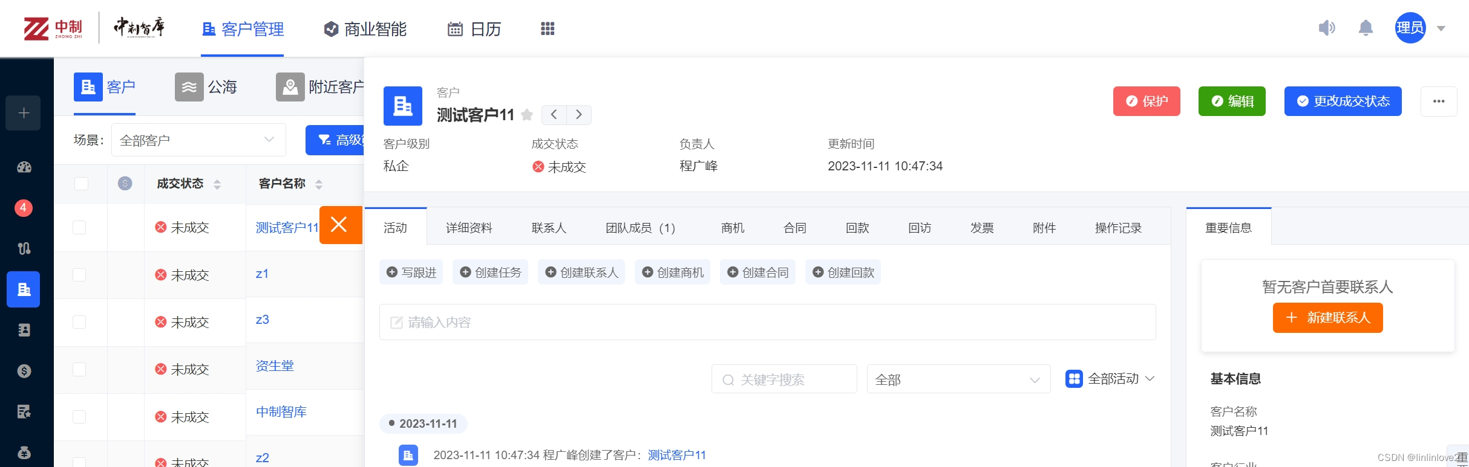Click the orange 新建联系人 button
This screenshot has height=467, width=1469.
pyautogui.click(x=1328, y=318)
